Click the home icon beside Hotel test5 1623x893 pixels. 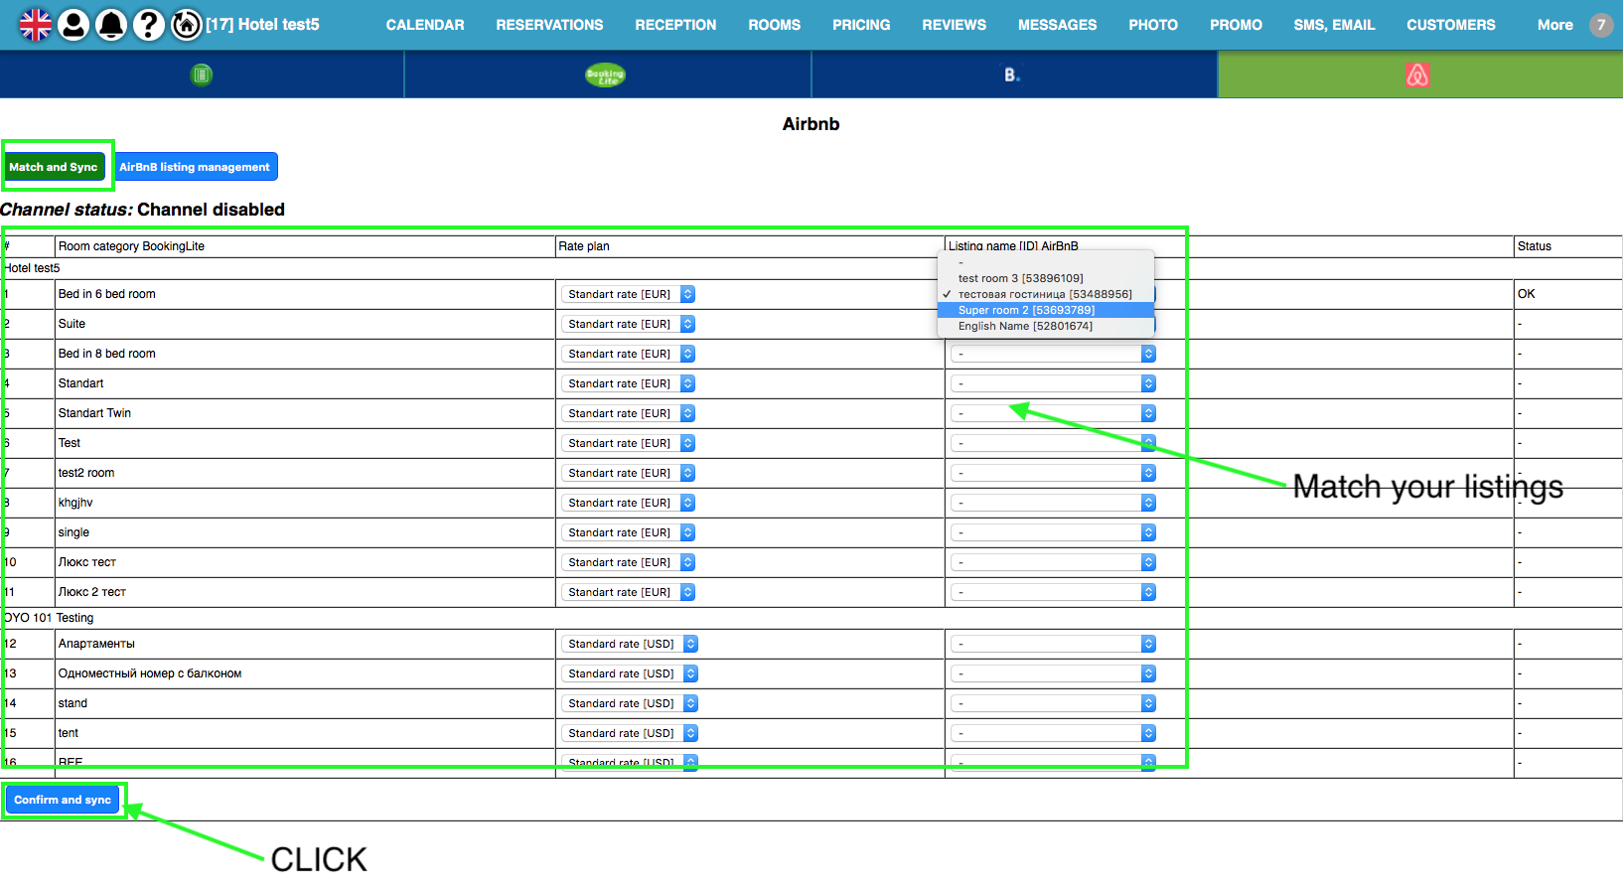(187, 25)
